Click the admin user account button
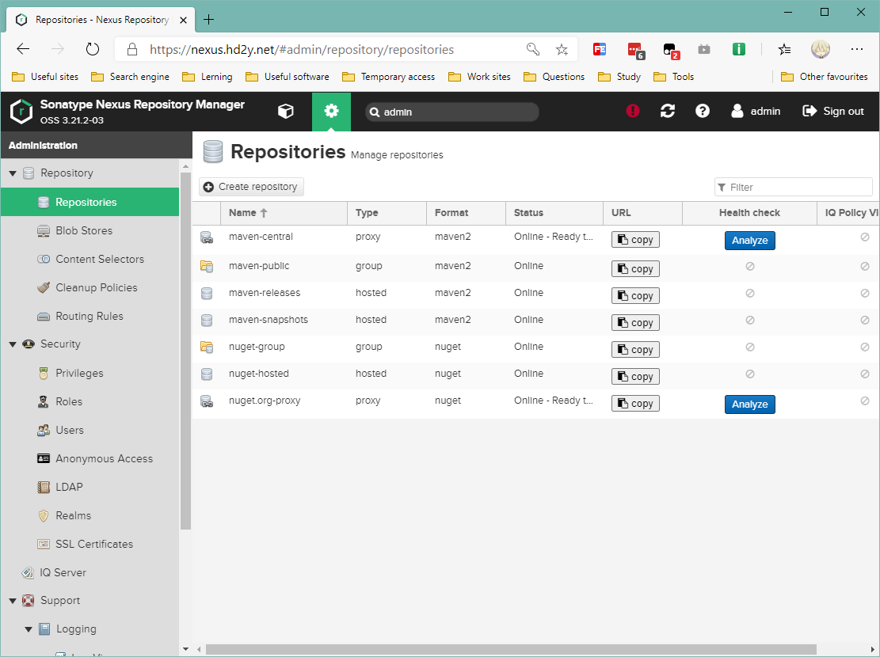This screenshot has width=880, height=657. click(756, 111)
